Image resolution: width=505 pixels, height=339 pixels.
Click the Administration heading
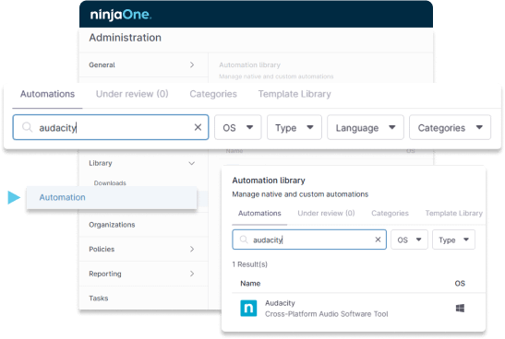[125, 38]
